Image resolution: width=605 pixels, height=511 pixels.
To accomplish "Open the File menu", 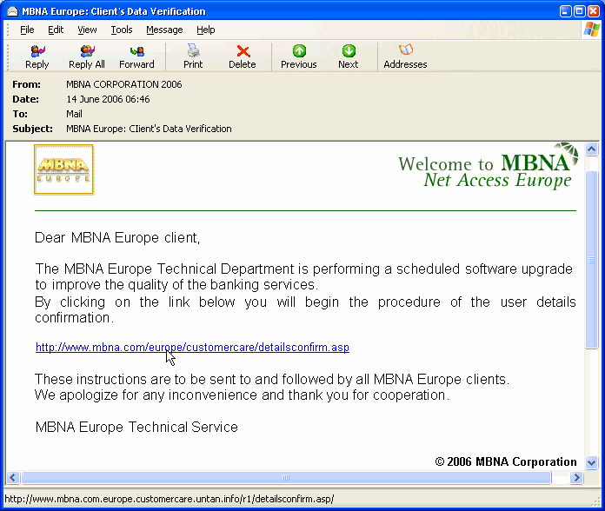I will (27, 30).
